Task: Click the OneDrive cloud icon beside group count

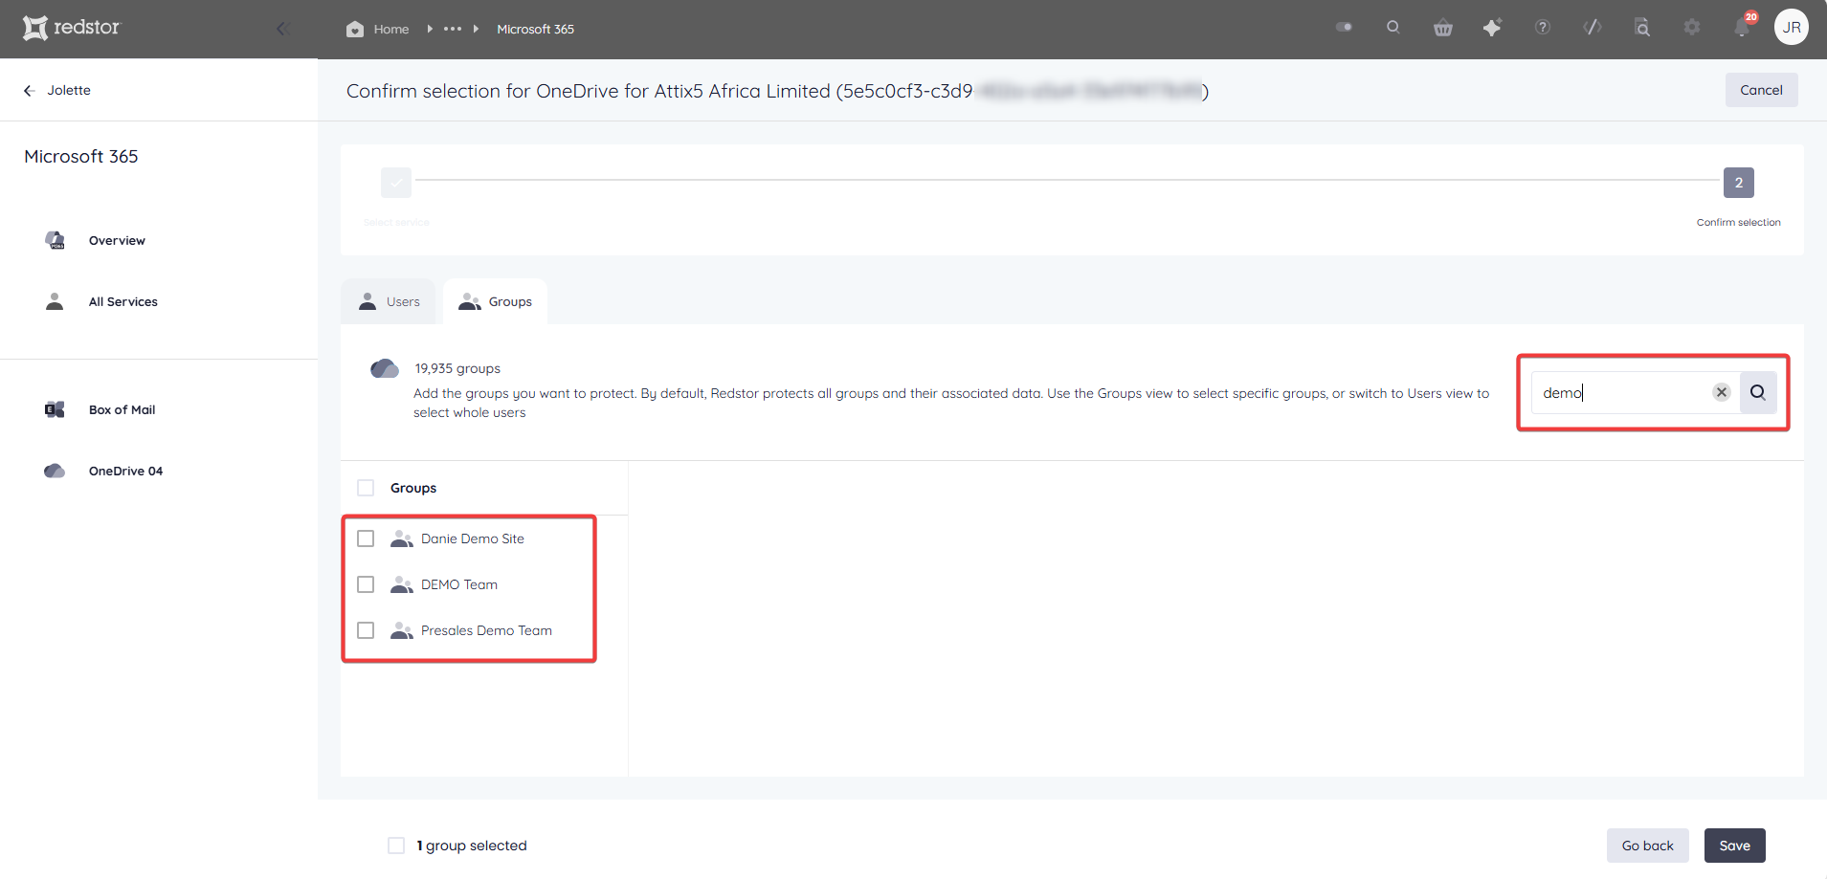Action: click(385, 368)
